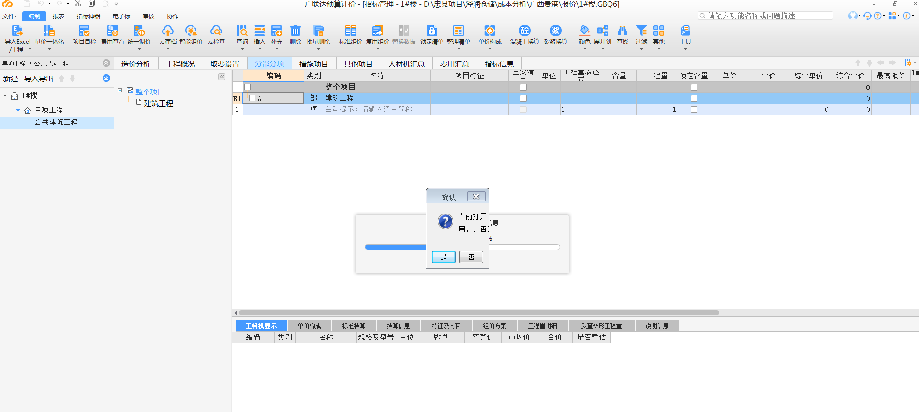Click 否 in confirm dialog
Viewport: 919px width, 412px height.
471,257
